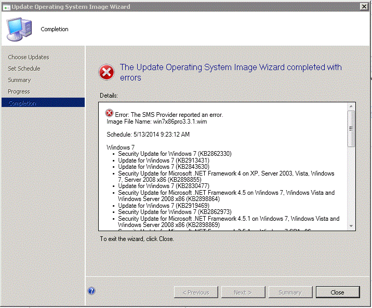Select the highlighted Completion step
This screenshot has width=372, height=308.
(x=43, y=103)
